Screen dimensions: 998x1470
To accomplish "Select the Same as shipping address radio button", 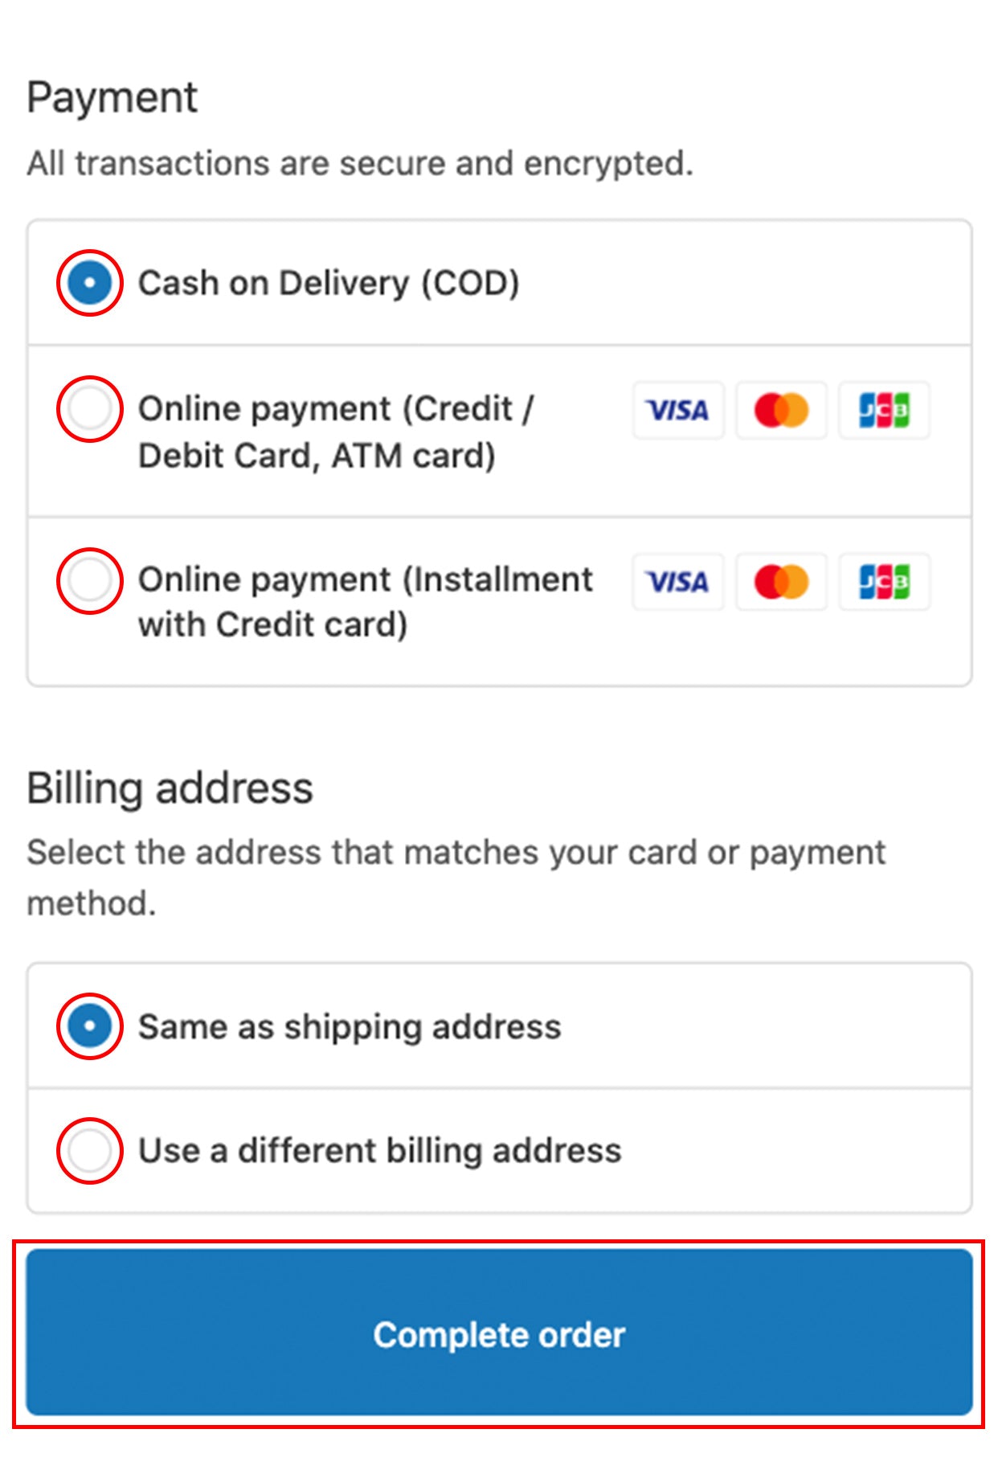I will [89, 1026].
